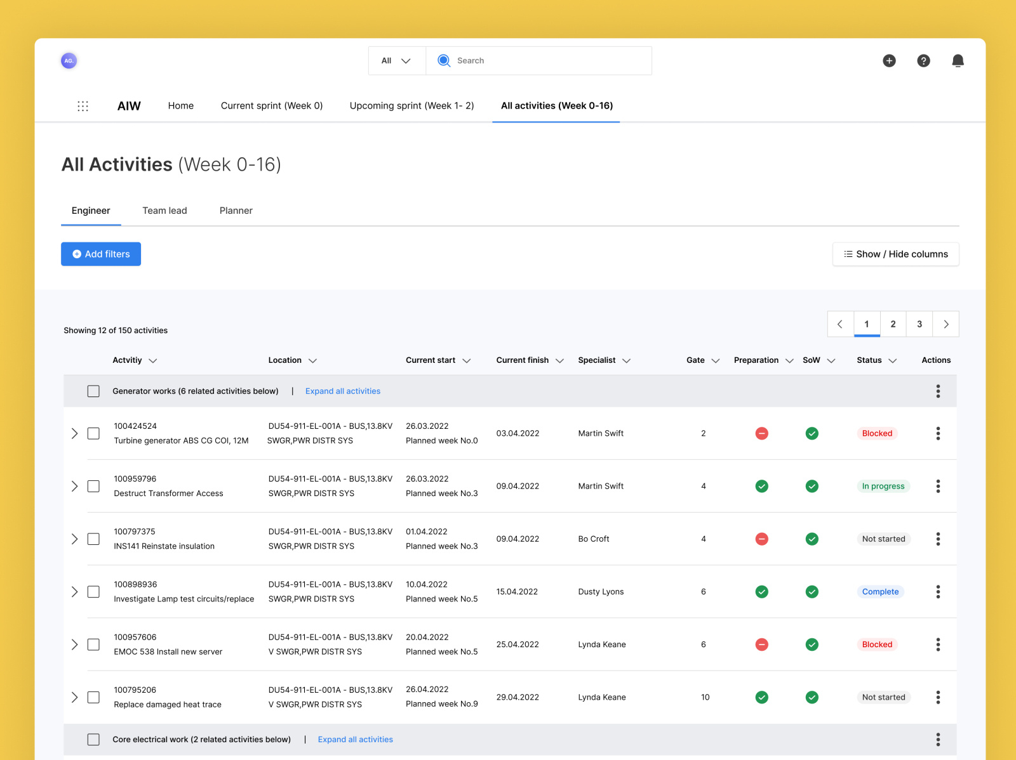Open the actions kebab menu for activity 100424524
The width and height of the screenshot is (1016, 760).
[938, 433]
